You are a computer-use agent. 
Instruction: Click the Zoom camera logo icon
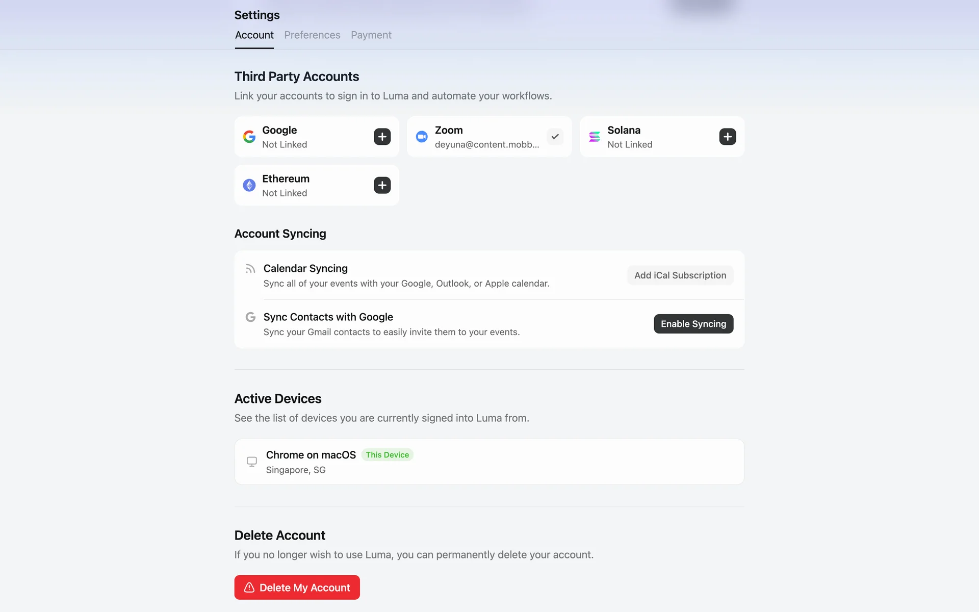(x=422, y=137)
